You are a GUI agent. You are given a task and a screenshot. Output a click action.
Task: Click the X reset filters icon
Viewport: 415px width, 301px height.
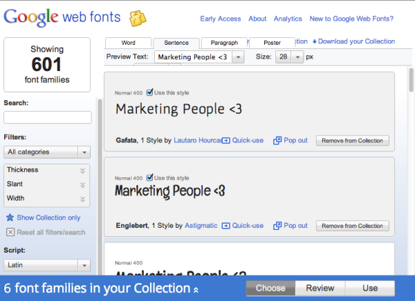coord(10,232)
